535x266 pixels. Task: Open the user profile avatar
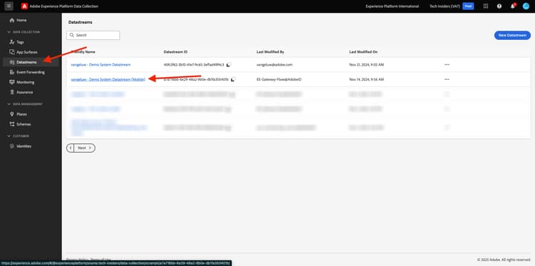(x=526, y=6)
